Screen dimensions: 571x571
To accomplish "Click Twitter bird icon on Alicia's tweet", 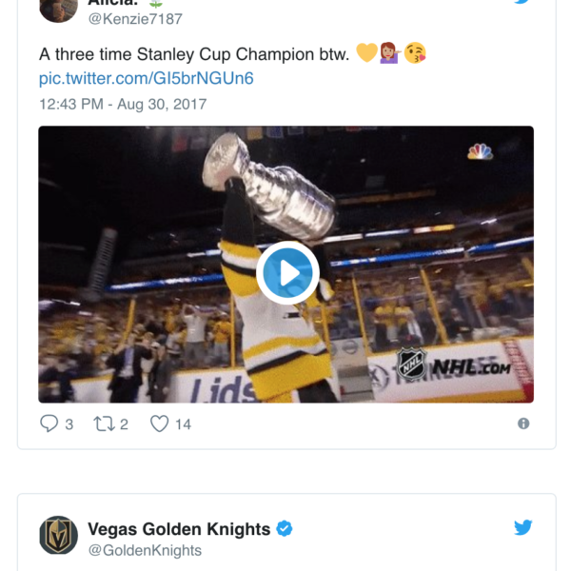I will (x=522, y=3).
